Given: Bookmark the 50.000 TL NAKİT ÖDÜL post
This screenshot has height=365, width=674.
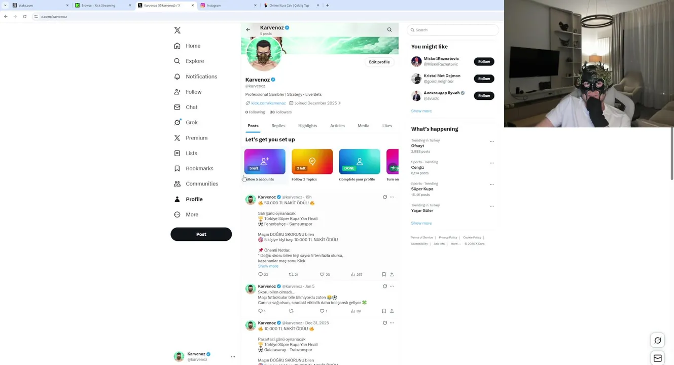Looking at the screenshot, I should tap(384, 274).
